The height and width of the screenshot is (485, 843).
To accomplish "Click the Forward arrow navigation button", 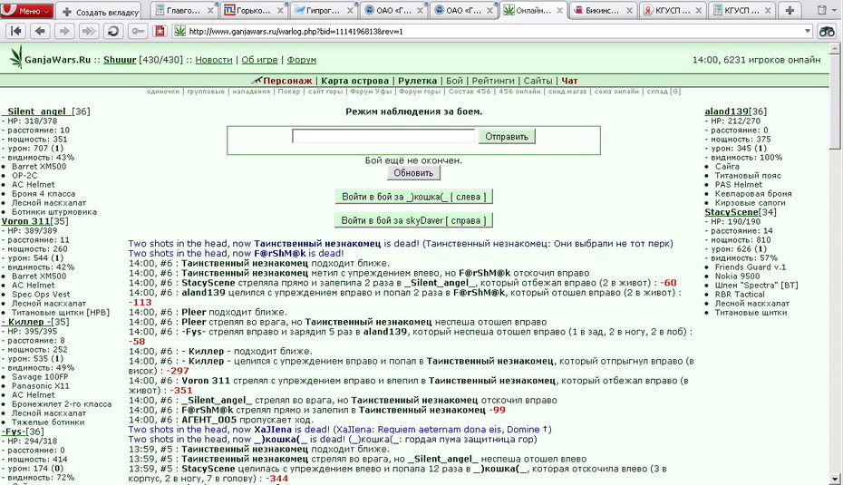I will pos(64,31).
